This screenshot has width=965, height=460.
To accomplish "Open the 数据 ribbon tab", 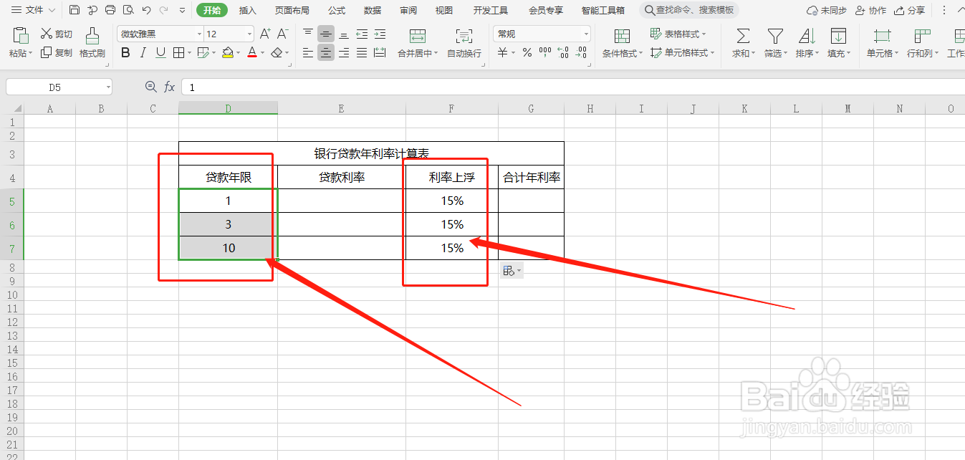I will (372, 10).
